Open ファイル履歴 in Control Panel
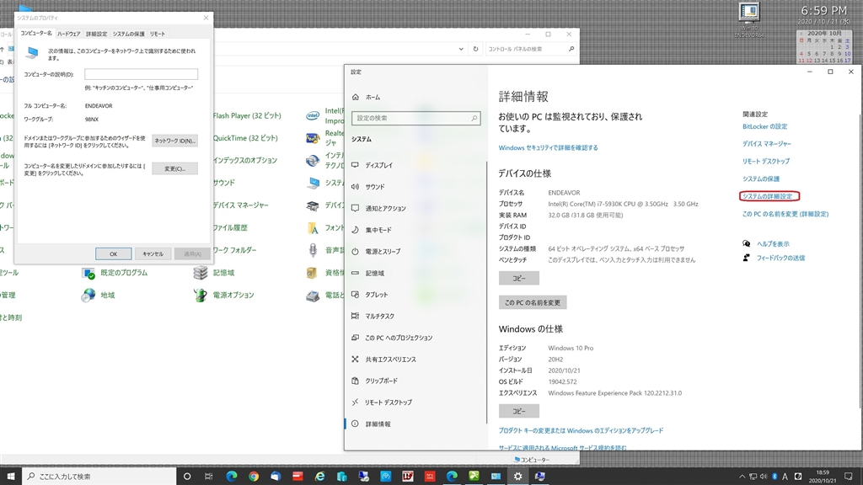Screen dimensions: 863x485 (230, 227)
